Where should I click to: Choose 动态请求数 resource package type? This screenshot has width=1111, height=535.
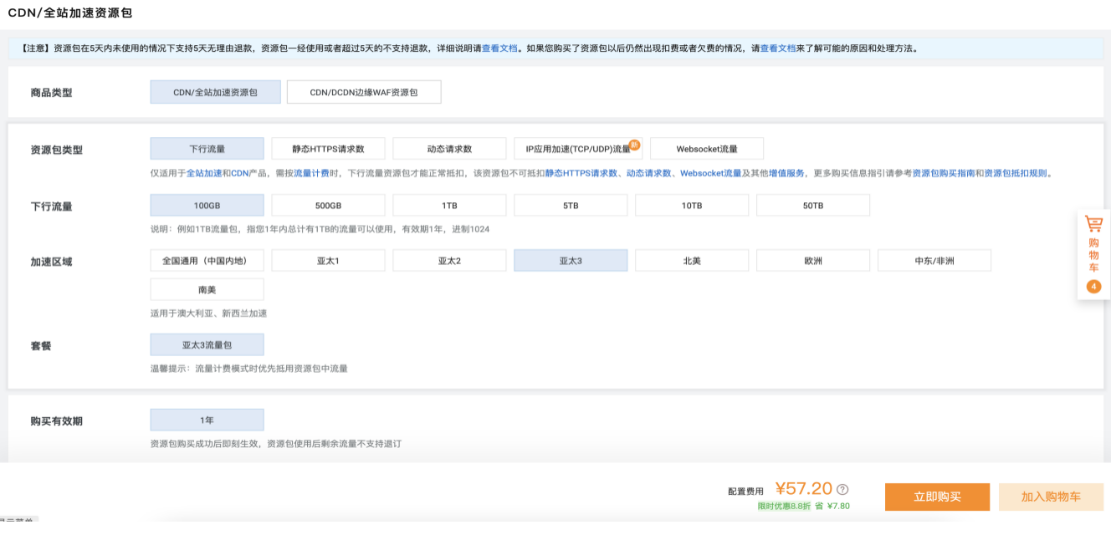coord(449,149)
